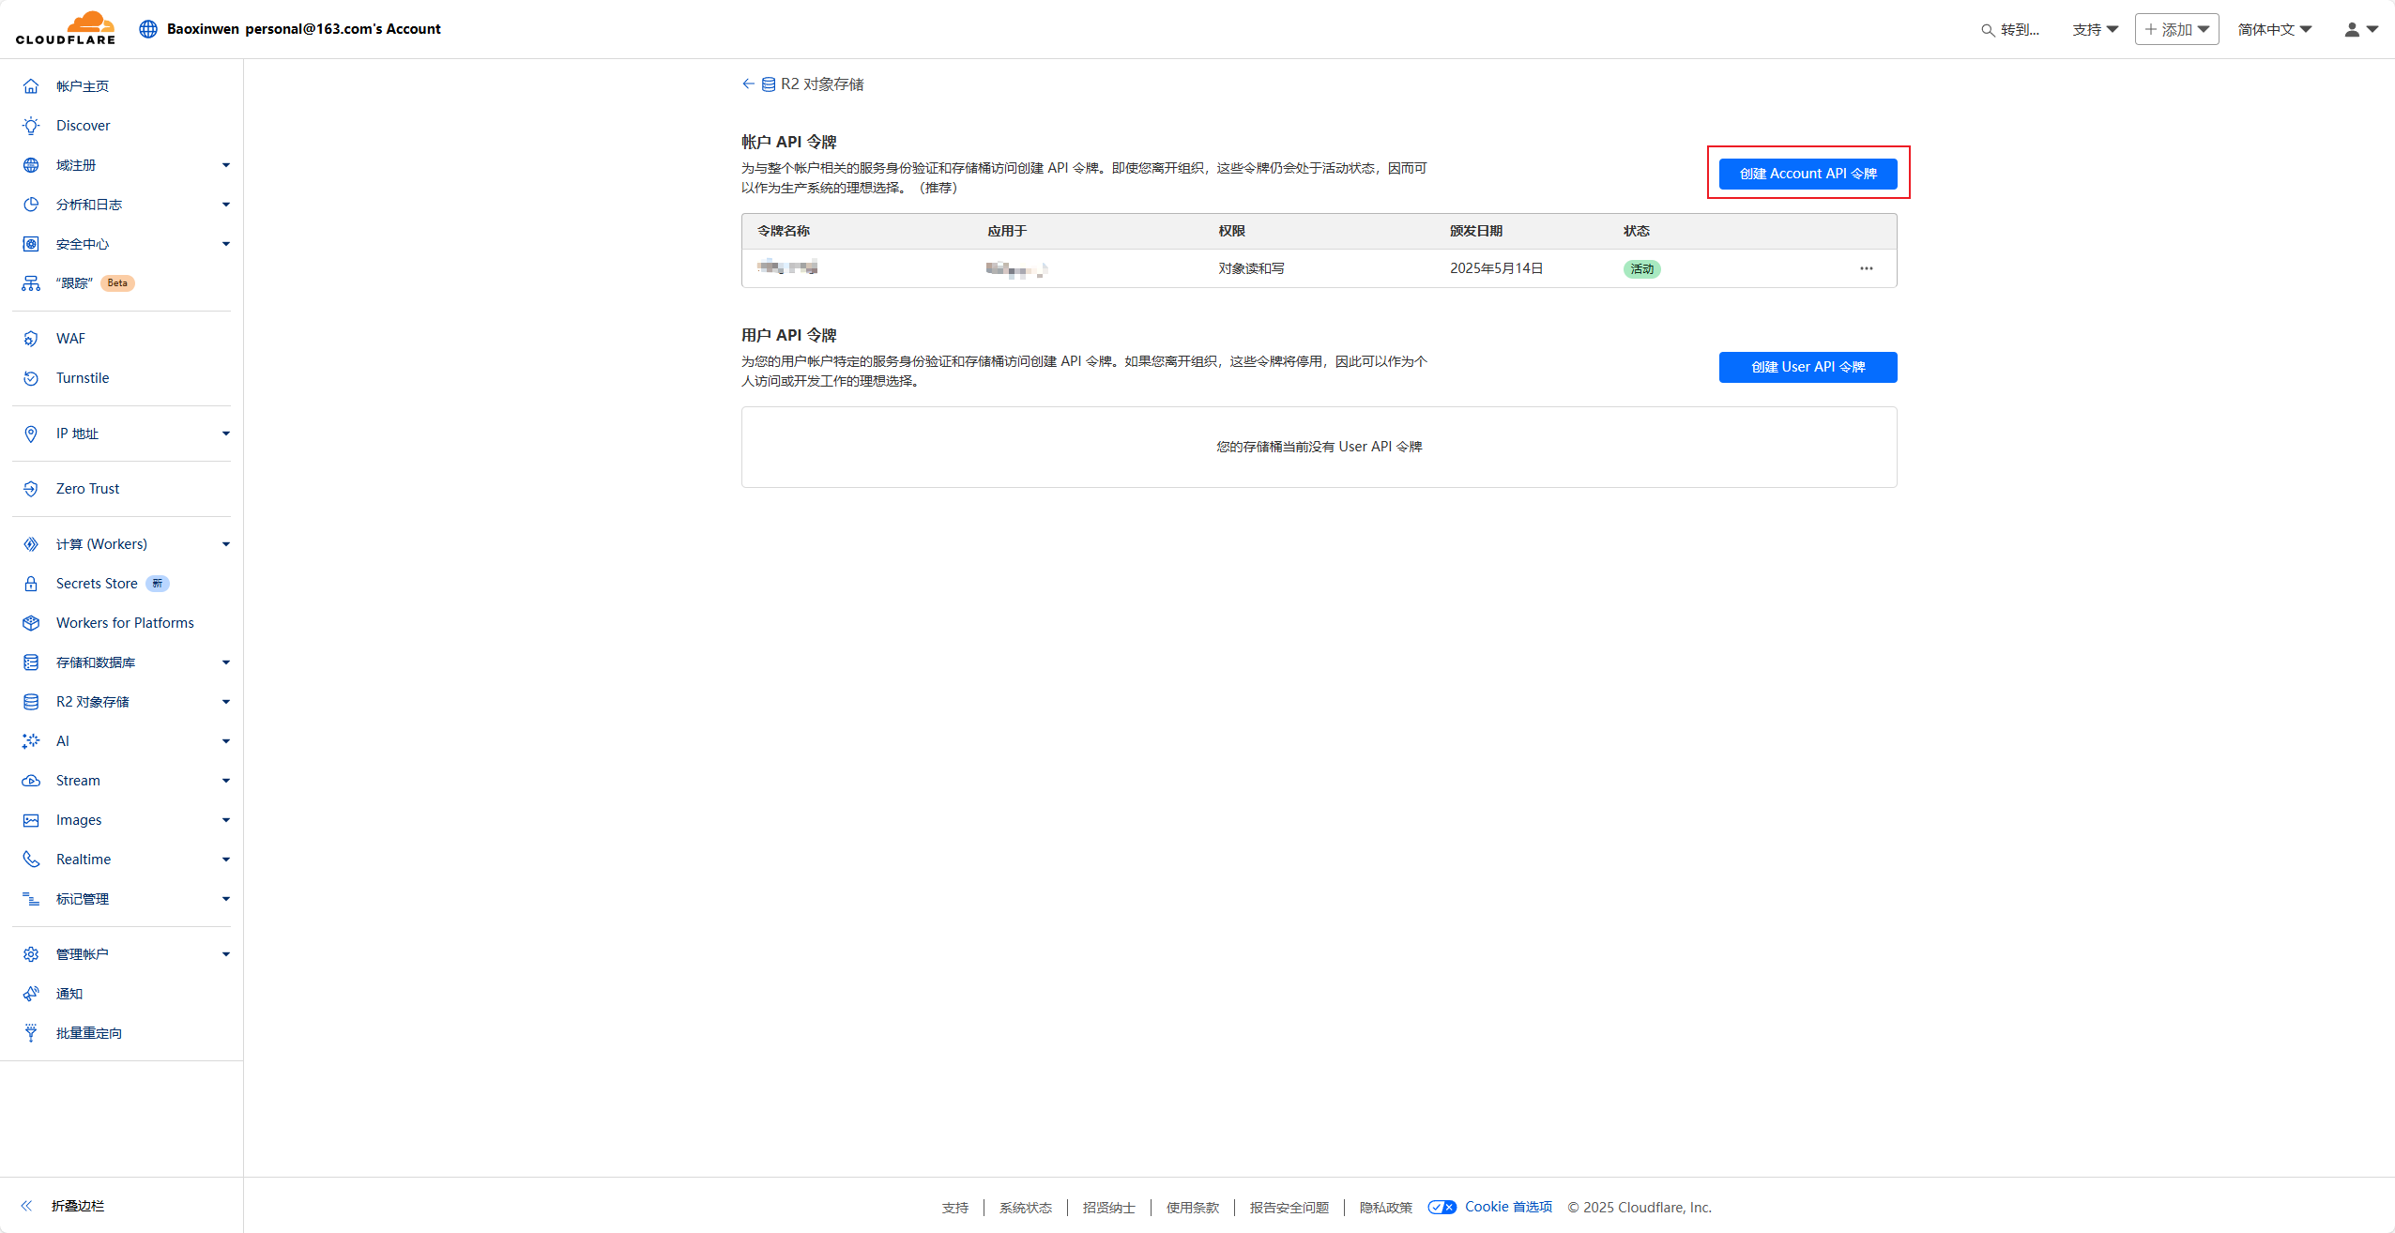
Task: Expand the 存储和数据库 sidebar section
Action: click(x=226, y=662)
